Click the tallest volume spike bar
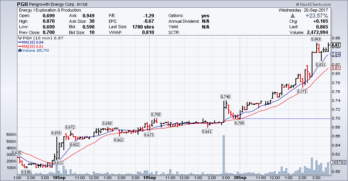This screenshot has width=348, height=181. [223, 154]
